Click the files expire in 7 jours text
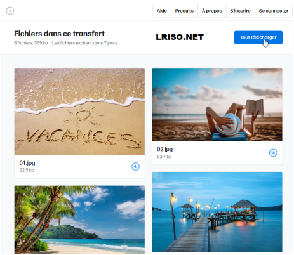 click(84, 43)
